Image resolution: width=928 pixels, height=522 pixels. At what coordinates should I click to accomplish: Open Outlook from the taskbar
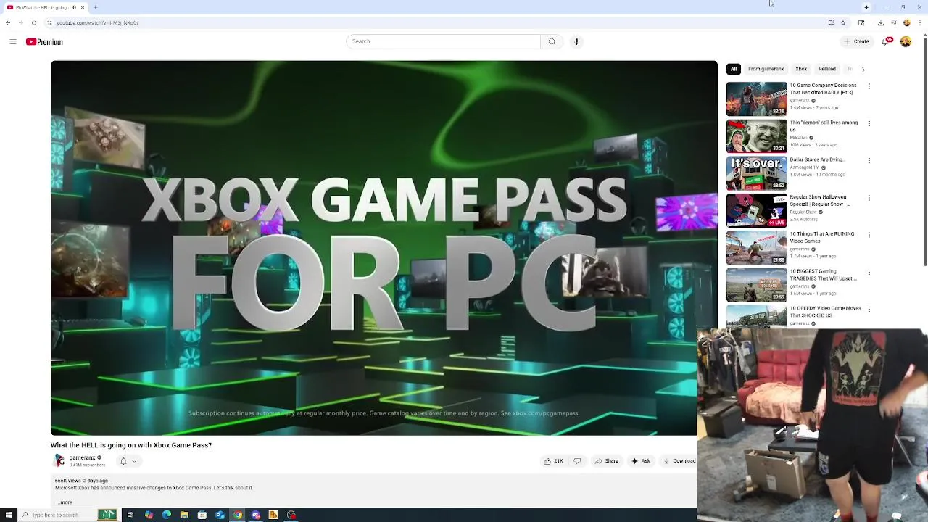click(220, 515)
